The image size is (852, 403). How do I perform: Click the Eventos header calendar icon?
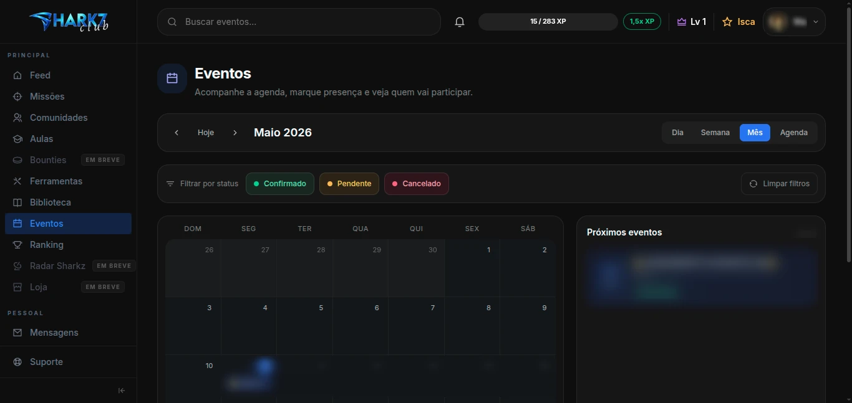(172, 78)
